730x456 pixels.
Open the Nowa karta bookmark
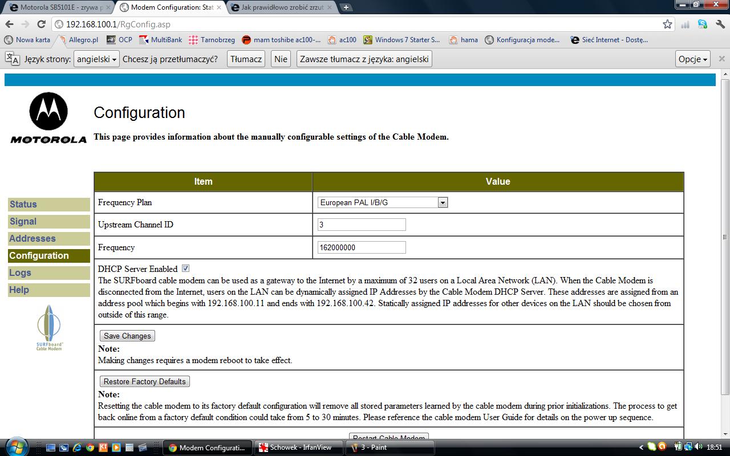[x=27, y=40]
